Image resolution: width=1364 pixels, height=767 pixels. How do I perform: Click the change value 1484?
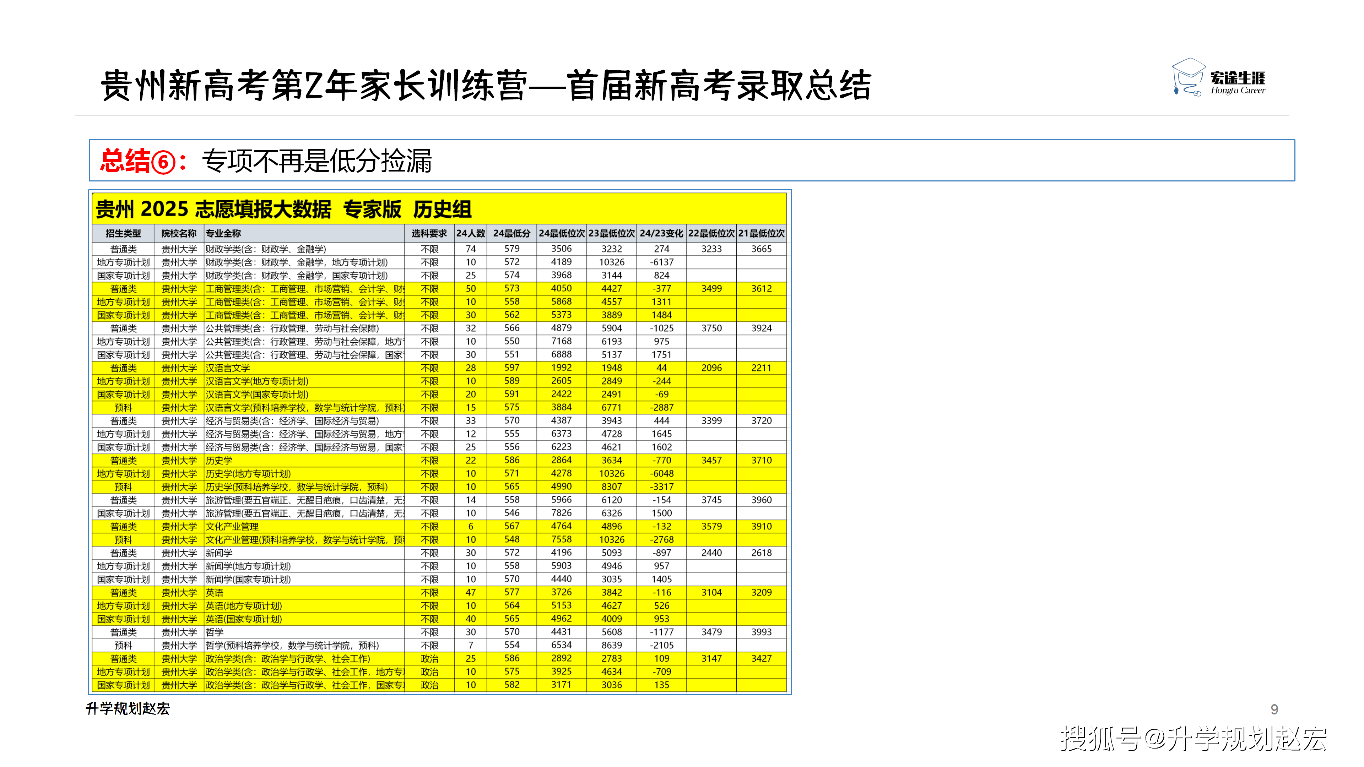[662, 315]
